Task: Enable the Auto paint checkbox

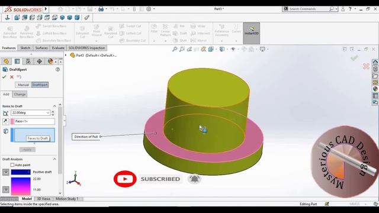Action: click(12, 165)
